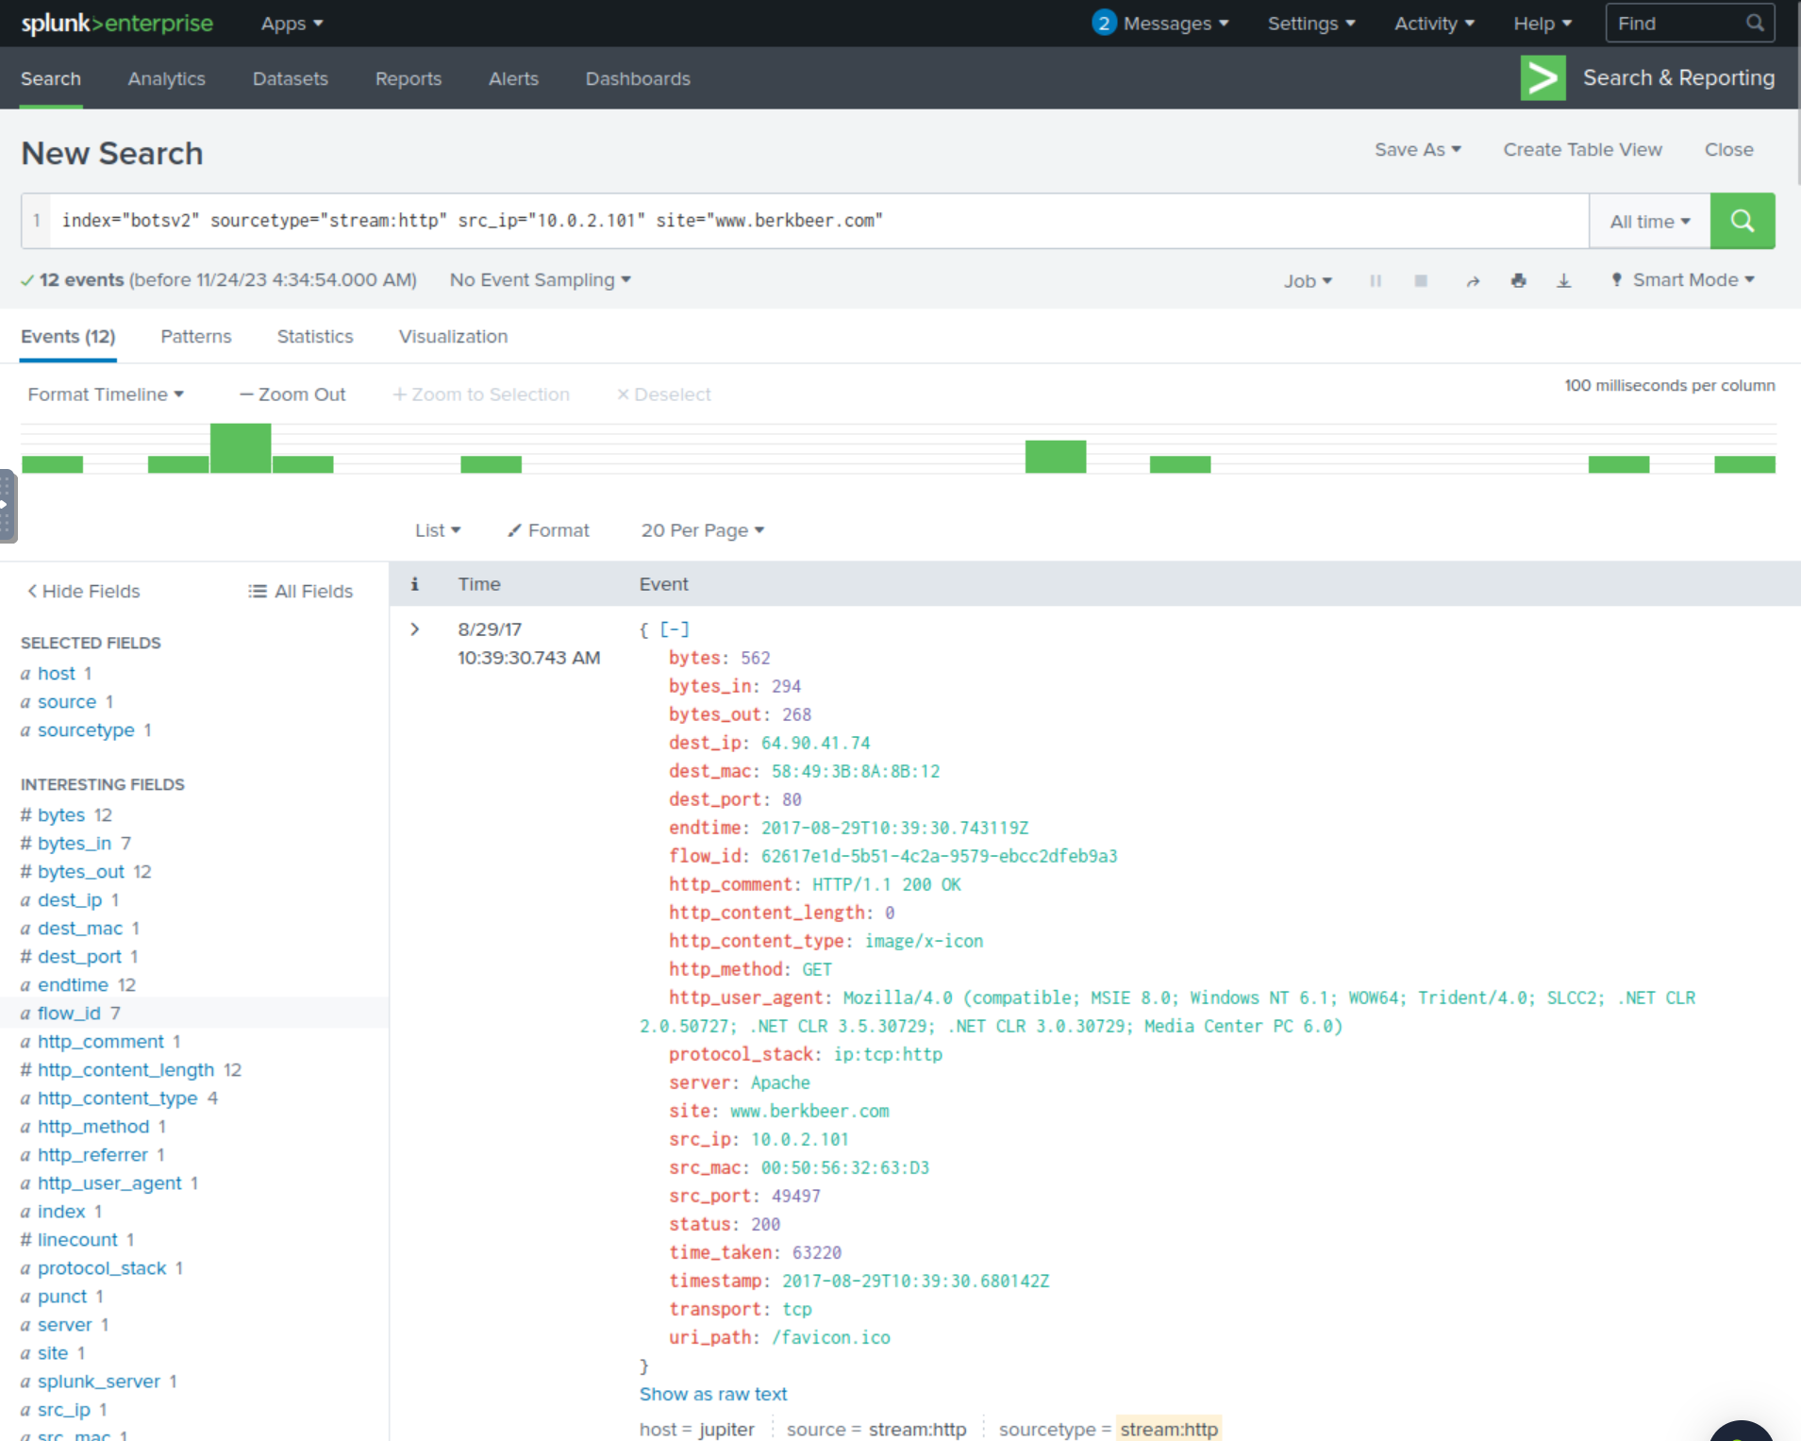Viewport: 1801px width, 1441px height.
Task: Switch to the Patterns tab
Action: [x=195, y=337]
